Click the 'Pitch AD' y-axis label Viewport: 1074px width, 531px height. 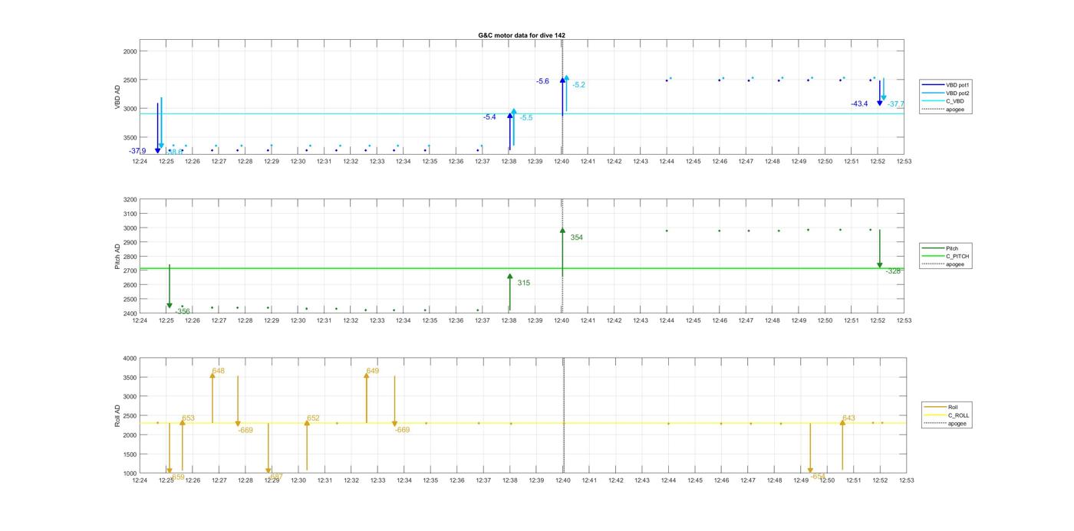(118, 257)
